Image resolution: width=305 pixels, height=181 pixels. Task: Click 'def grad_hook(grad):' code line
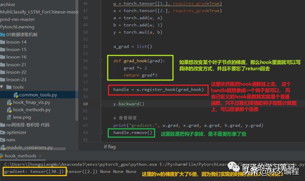(139, 61)
